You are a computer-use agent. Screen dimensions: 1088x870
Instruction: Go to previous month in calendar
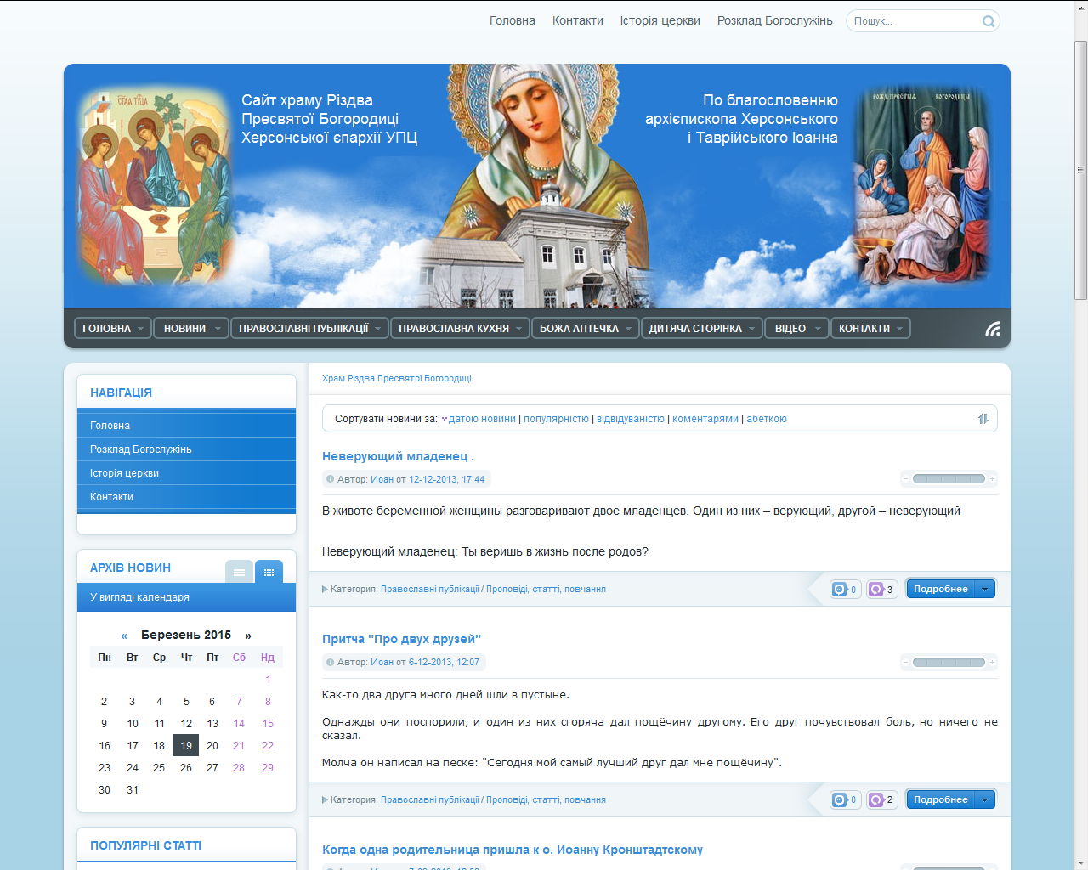[x=124, y=636]
